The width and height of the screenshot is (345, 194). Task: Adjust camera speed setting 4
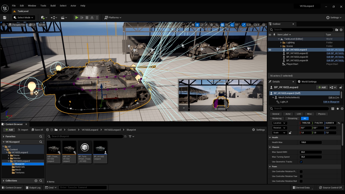click(x=257, y=25)
